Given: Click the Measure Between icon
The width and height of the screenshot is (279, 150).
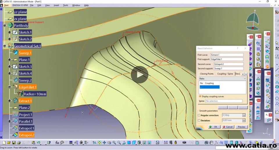Looking at the screenshot, I should pos(166,142).
